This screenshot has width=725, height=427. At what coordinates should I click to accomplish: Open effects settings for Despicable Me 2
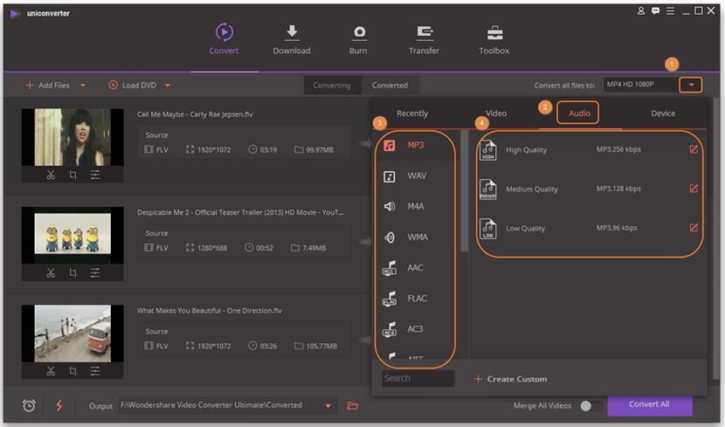tap(95, 272)
